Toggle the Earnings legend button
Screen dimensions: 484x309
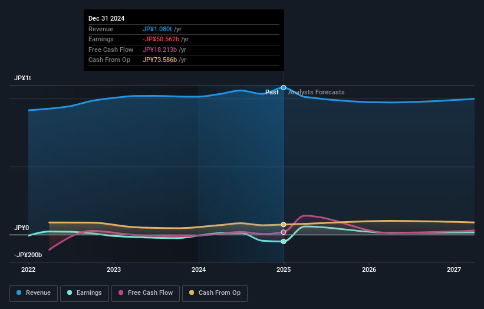coord(84,293)
